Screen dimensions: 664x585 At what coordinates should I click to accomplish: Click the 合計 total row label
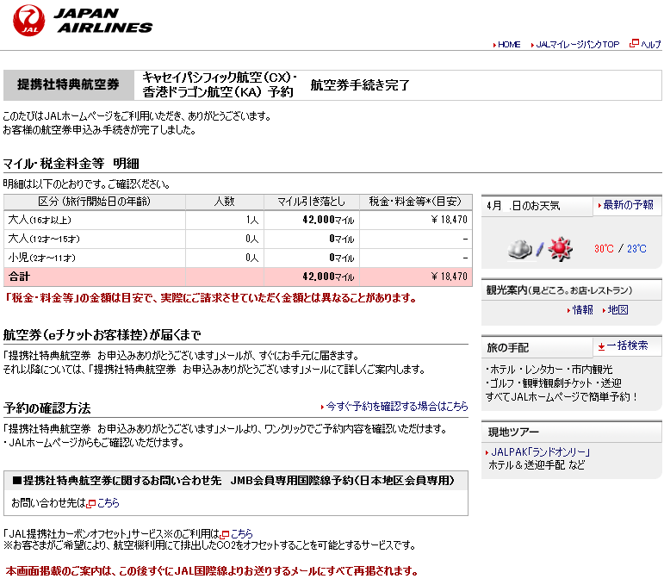pyautogui.click(x=19, y=277)
